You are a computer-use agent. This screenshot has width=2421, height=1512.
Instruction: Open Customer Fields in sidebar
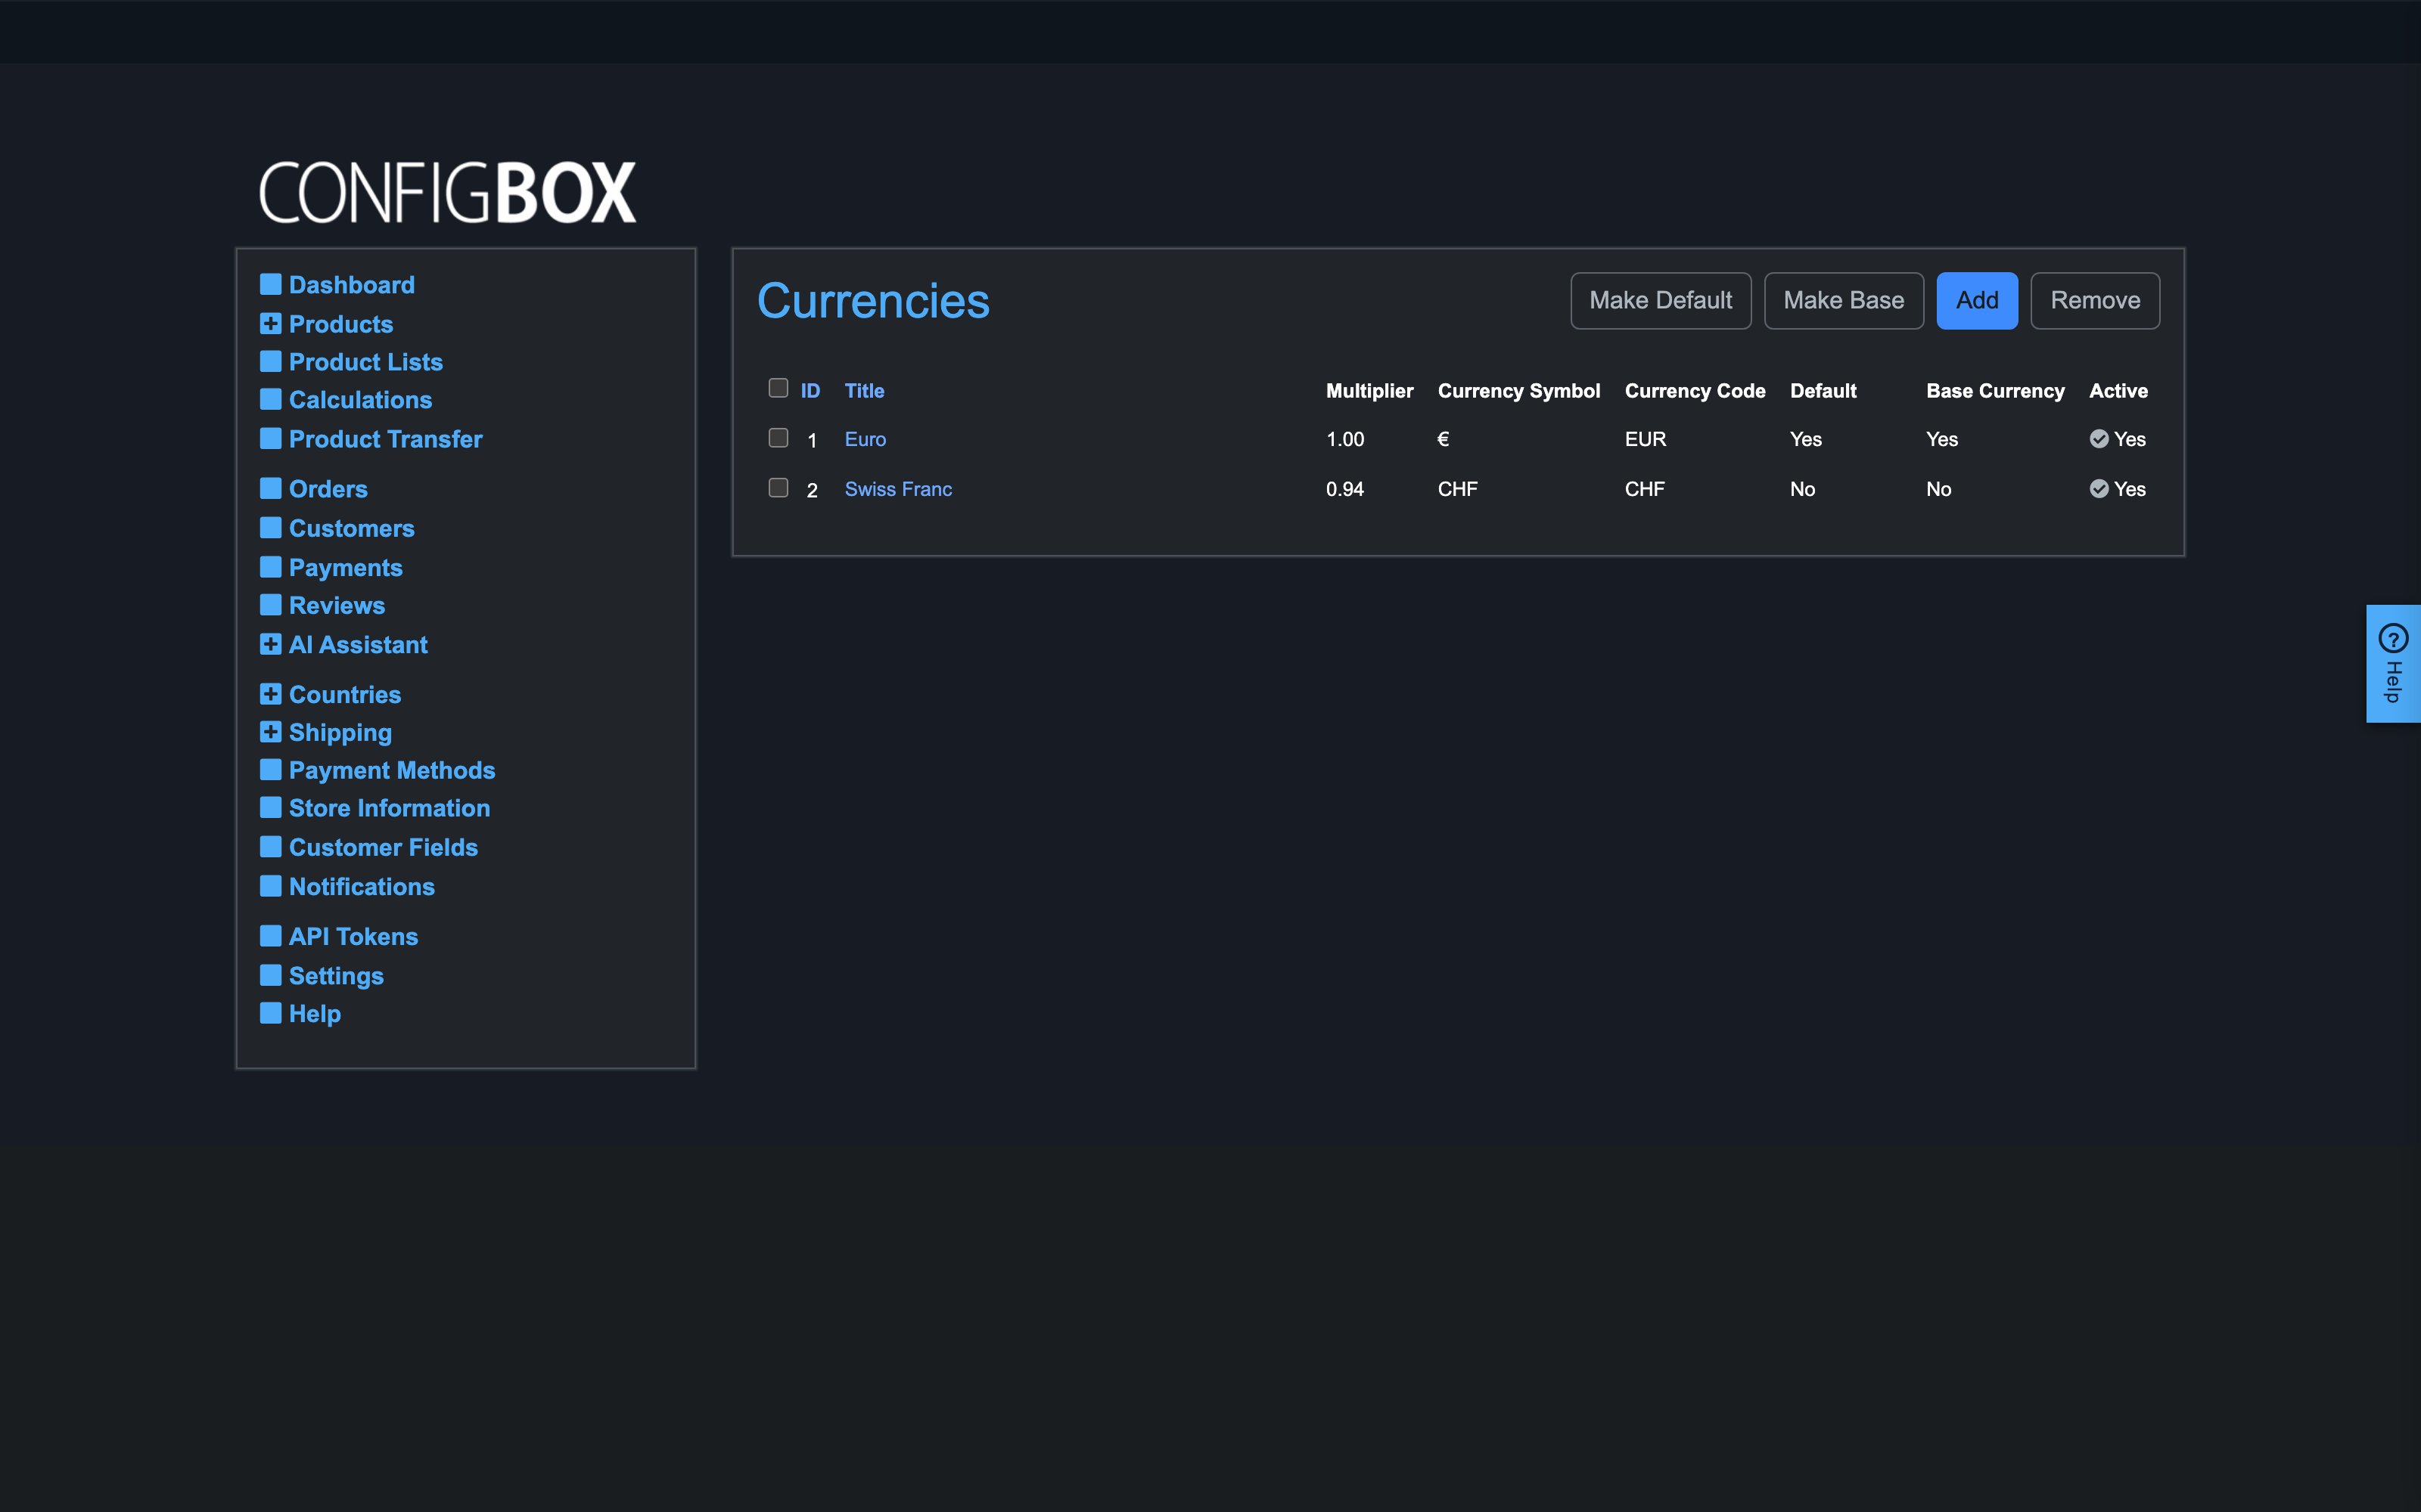point(383,847)
